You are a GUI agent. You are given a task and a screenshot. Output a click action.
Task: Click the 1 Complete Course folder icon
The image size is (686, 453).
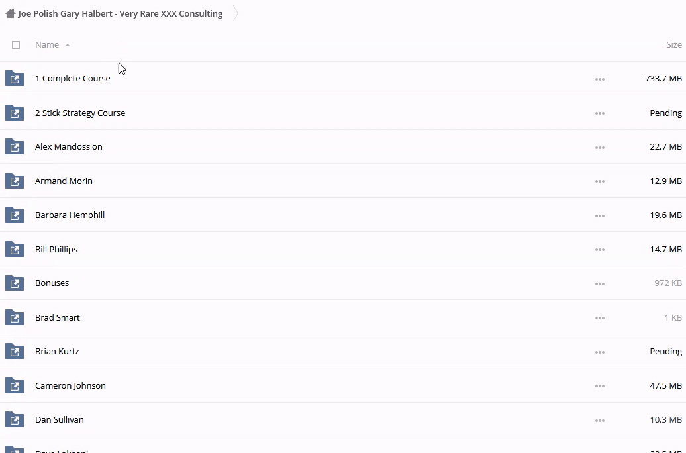15,79
